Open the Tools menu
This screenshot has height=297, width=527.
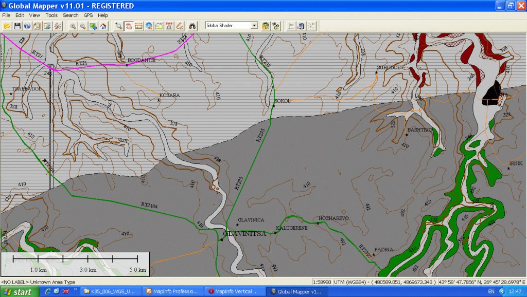click(x=51, y=15)
